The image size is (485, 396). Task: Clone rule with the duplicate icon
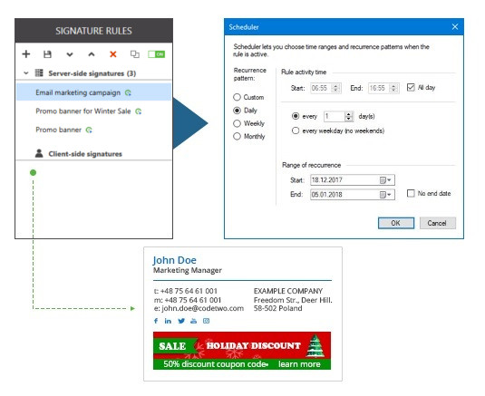click(134, 54)
